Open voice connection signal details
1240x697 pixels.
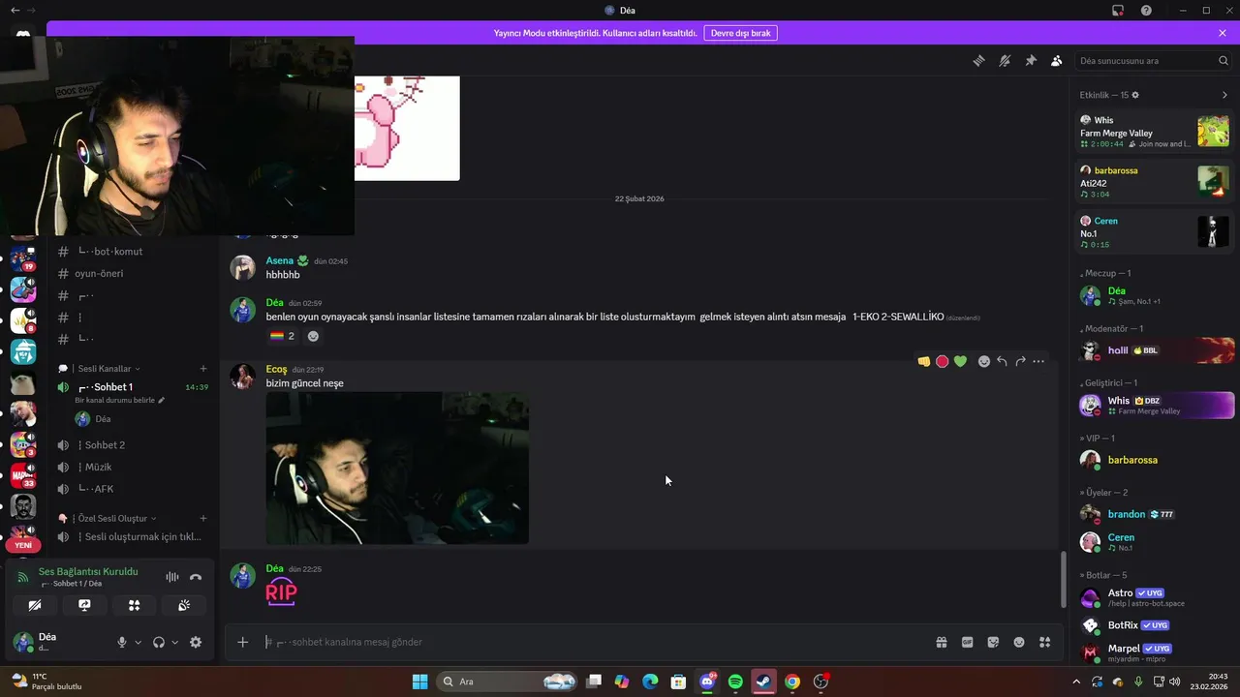coord(23,577)
